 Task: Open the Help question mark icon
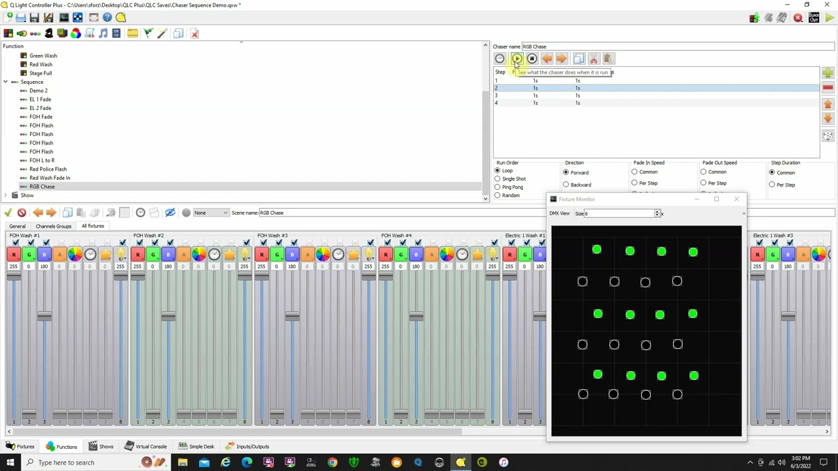(107, 18)
